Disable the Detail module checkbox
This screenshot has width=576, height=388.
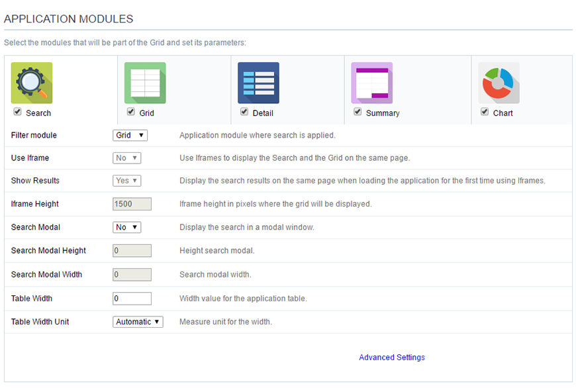(x=244, y=112)
